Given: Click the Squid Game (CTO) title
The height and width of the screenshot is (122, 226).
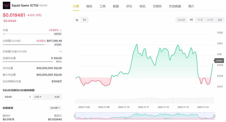Looking at the screenshot, I should point(25,5).
